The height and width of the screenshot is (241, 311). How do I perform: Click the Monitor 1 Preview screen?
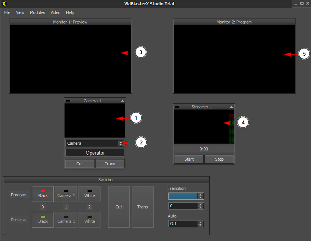click(71, 59)
